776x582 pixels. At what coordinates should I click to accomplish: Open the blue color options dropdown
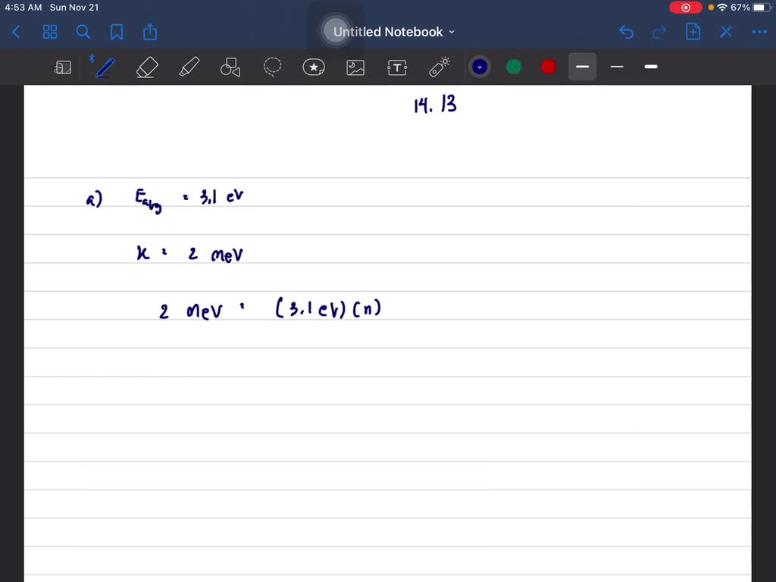(480, 67)
